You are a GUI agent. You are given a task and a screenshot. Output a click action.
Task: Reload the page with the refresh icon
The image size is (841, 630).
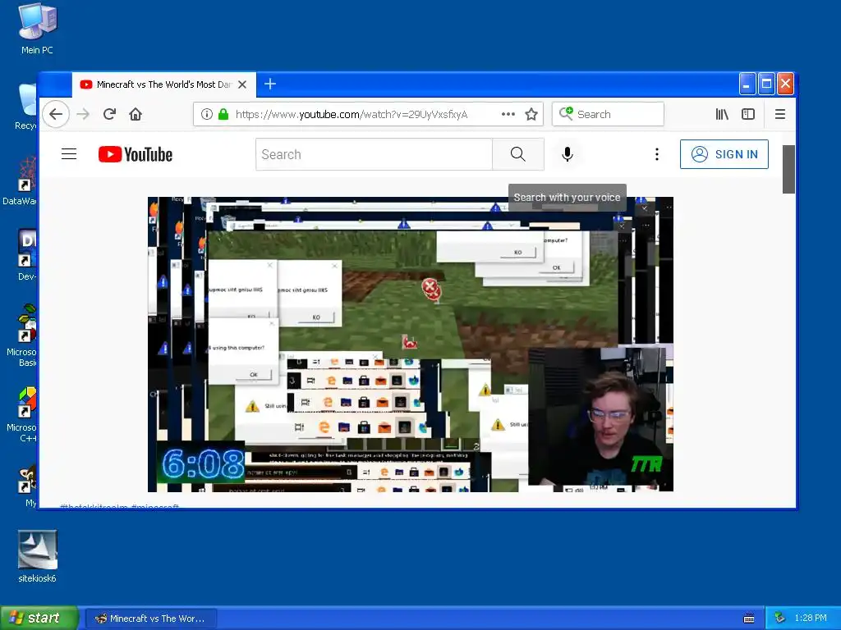tap(109, 114)
